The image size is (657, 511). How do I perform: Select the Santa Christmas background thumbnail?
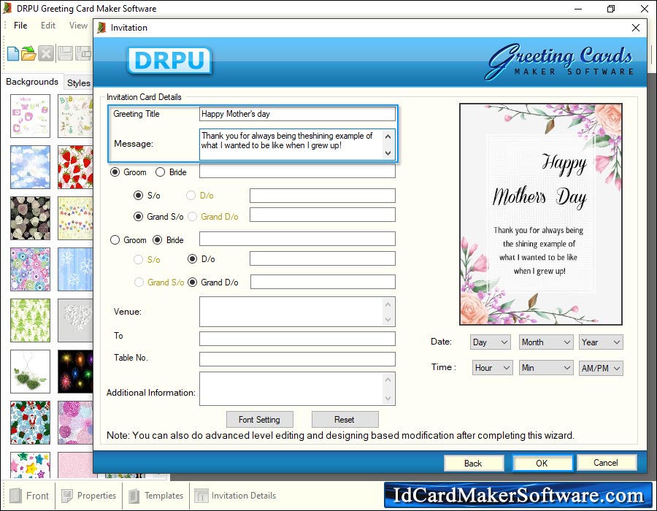pos(30,423)
